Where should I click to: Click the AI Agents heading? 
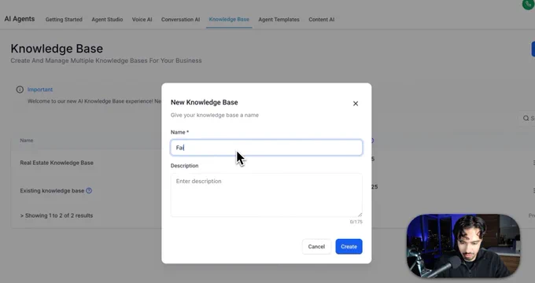20,19
